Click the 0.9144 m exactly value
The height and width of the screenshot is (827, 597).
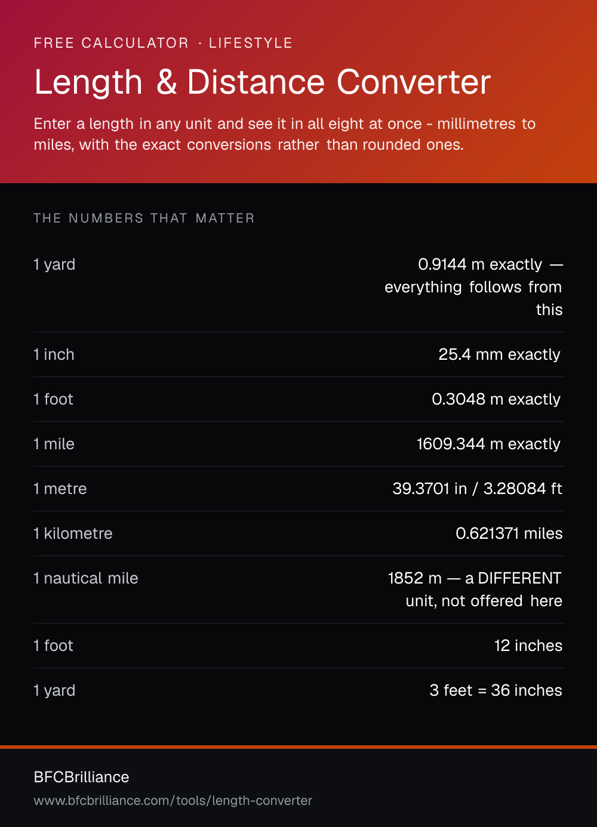pos(473,287)
